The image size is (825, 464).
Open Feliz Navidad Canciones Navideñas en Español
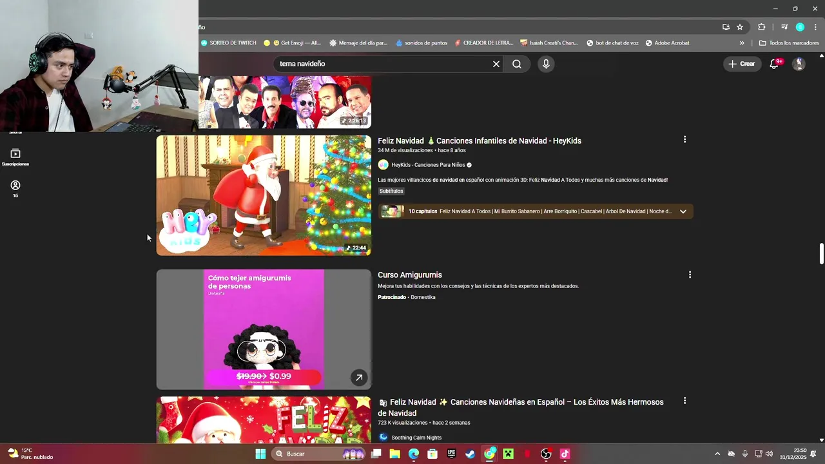click(x=521, y=407)
